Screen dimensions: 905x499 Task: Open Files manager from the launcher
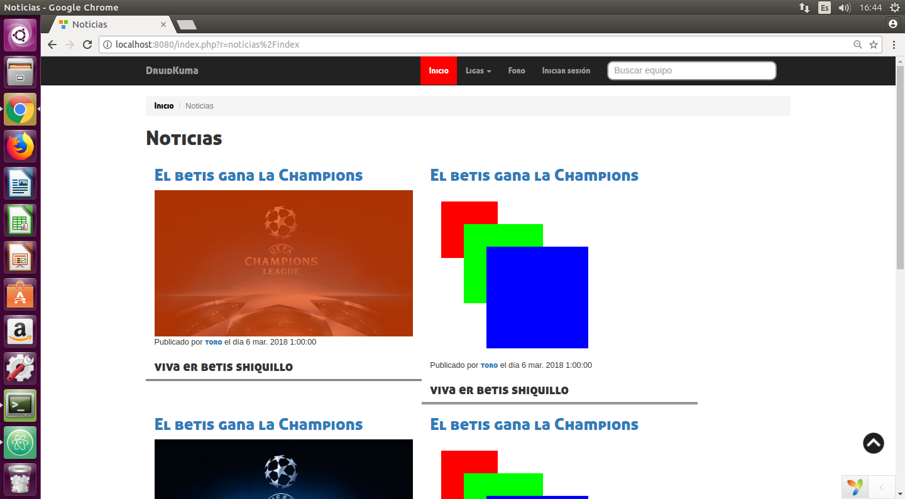click(x=20, y=72)
